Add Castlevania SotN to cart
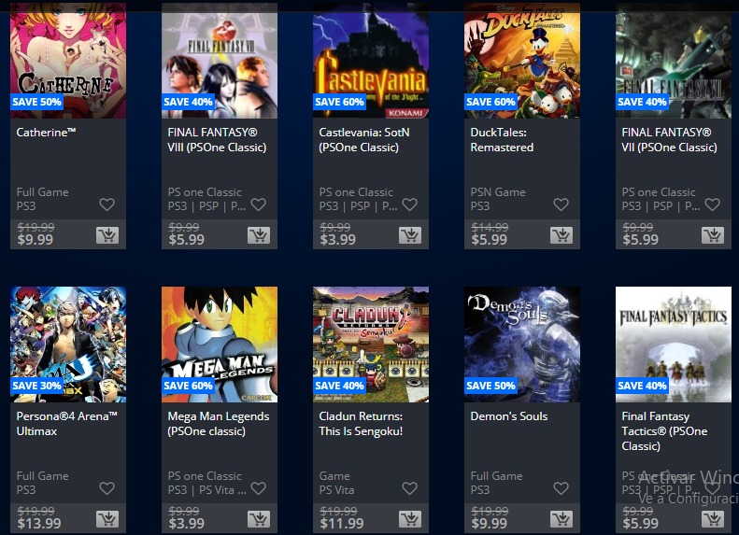 [410, 235]
